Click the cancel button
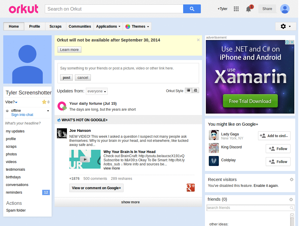 pyautogui.click(x=83, y=78)
